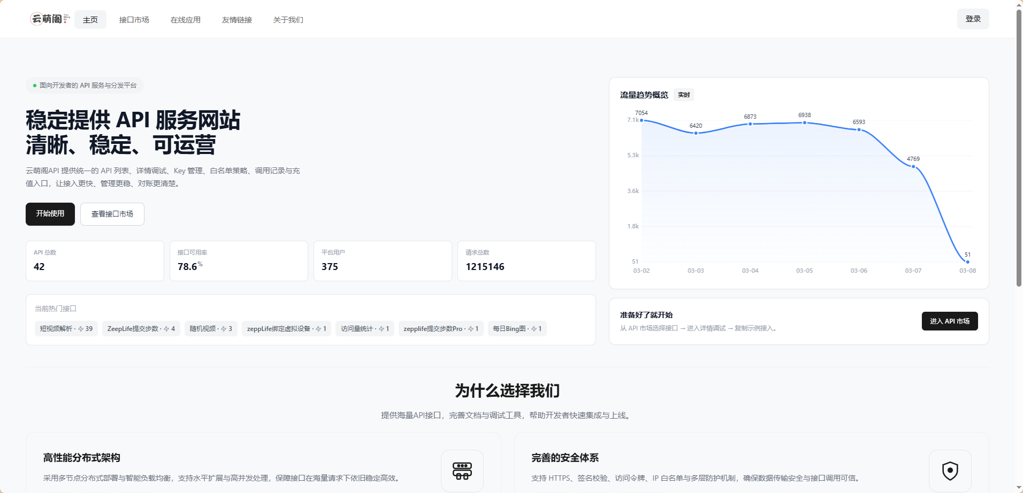This screenshot has width=1023, height=493.
Task: Click the 查看接口市场 button
Action: (x=112, y=214)
